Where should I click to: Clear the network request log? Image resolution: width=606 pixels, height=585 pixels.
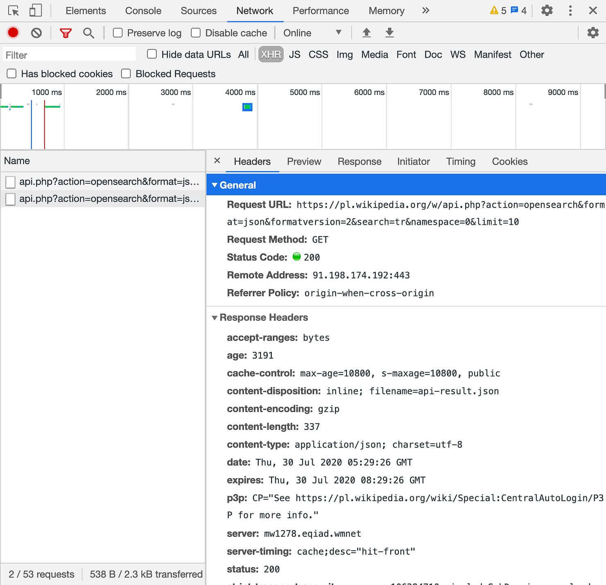36,33
